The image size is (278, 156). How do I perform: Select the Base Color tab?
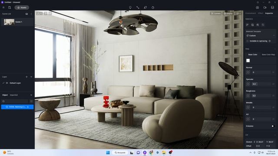click(x=253, y=55)
